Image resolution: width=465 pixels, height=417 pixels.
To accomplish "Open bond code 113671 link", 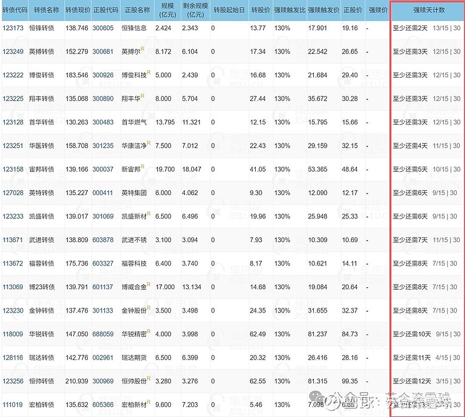I will coord(13,240).
